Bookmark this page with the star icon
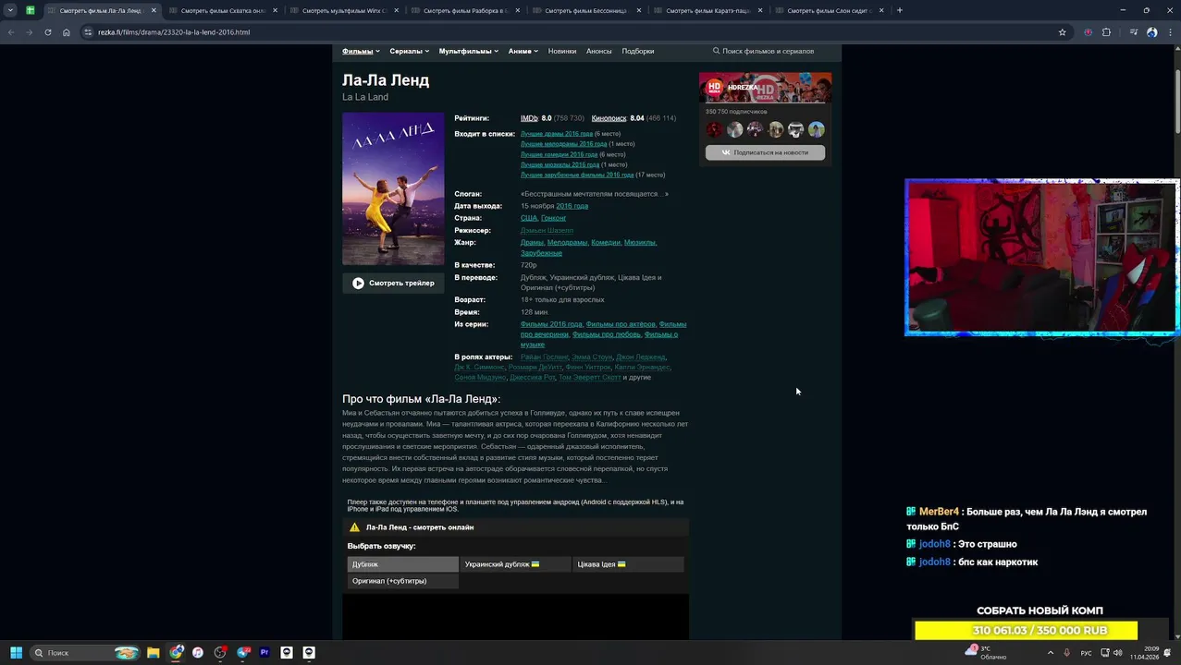This screenshot has height=665, width=1181. (x=1062, y=32)
